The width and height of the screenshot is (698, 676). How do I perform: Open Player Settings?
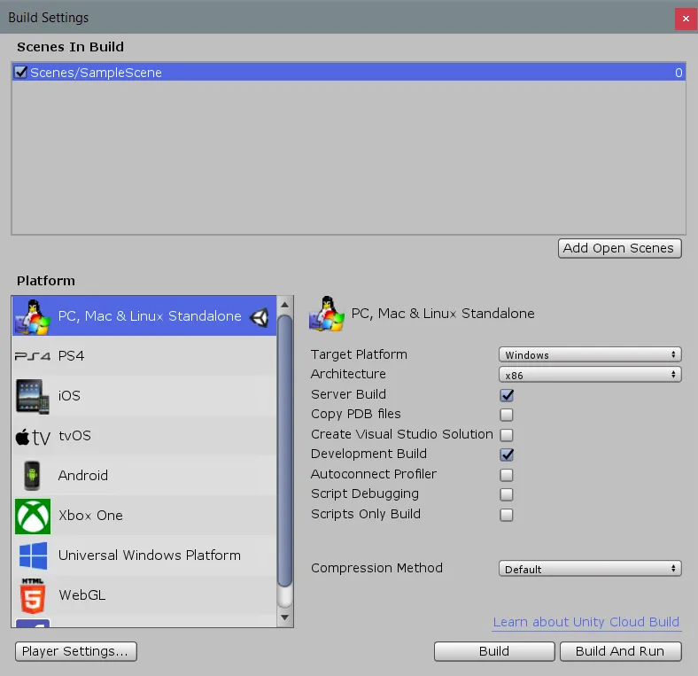click(x=76, y=651)
